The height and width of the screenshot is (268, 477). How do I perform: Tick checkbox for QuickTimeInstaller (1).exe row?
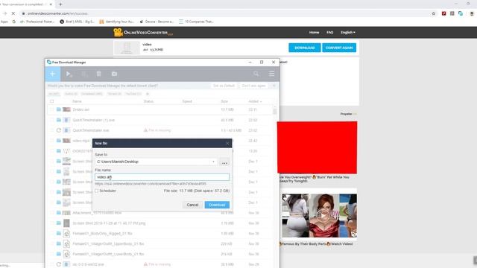(51, 120)
